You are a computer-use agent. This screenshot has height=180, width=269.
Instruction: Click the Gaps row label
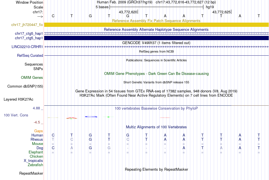[39, 131]
